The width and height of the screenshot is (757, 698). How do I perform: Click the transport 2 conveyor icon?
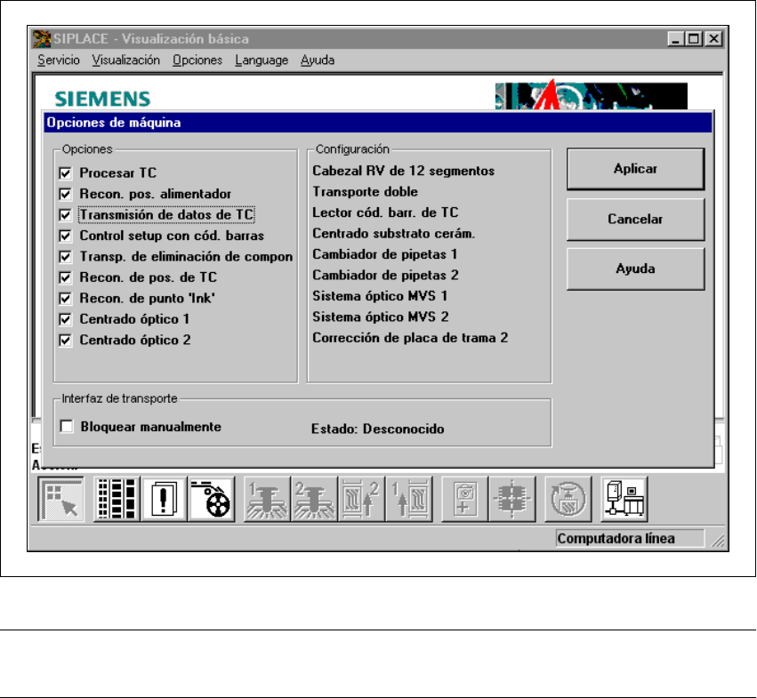pyautogui.click(x=362, y=499)
